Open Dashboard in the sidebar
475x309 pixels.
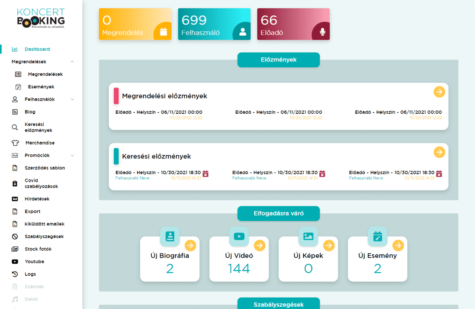[37, 49]
